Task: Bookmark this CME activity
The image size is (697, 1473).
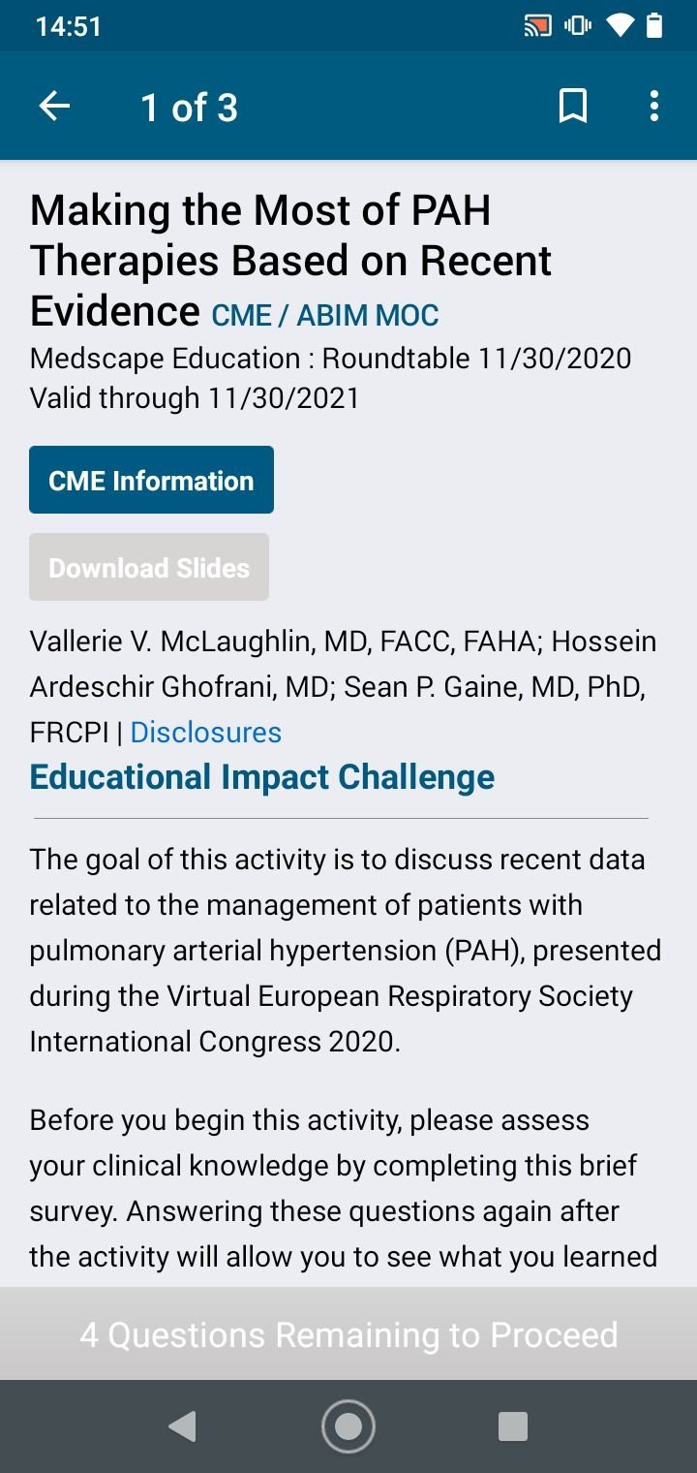Action: pos(573,107)
